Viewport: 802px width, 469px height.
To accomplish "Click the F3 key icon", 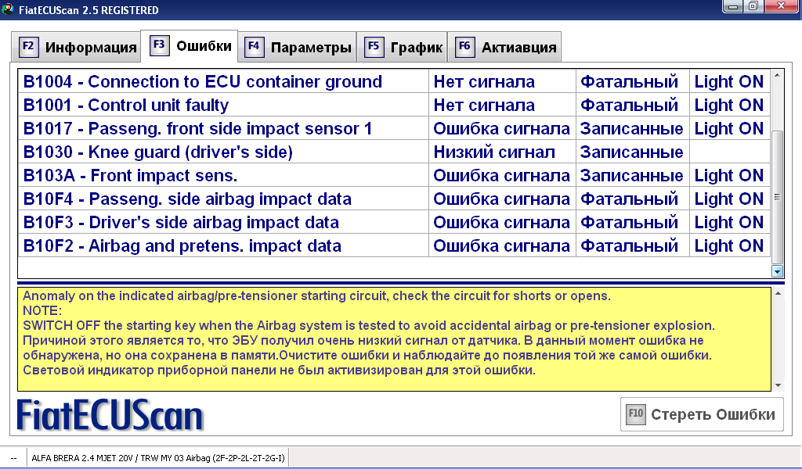I will click(159, 45).
